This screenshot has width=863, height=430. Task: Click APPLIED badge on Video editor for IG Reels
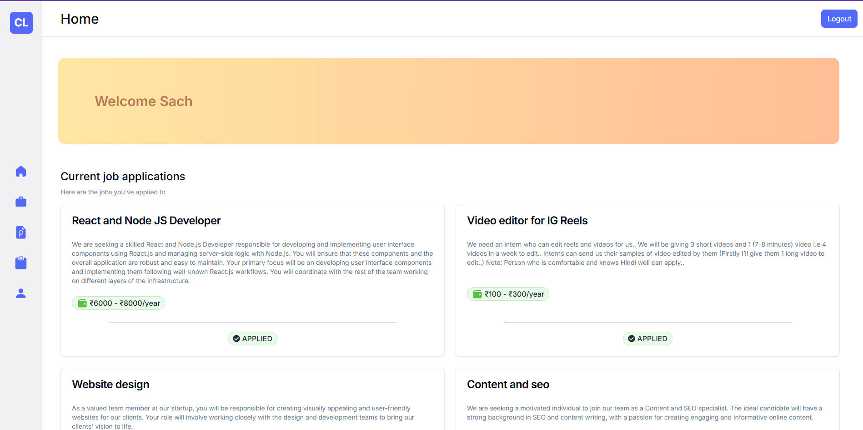coord(647,339)
